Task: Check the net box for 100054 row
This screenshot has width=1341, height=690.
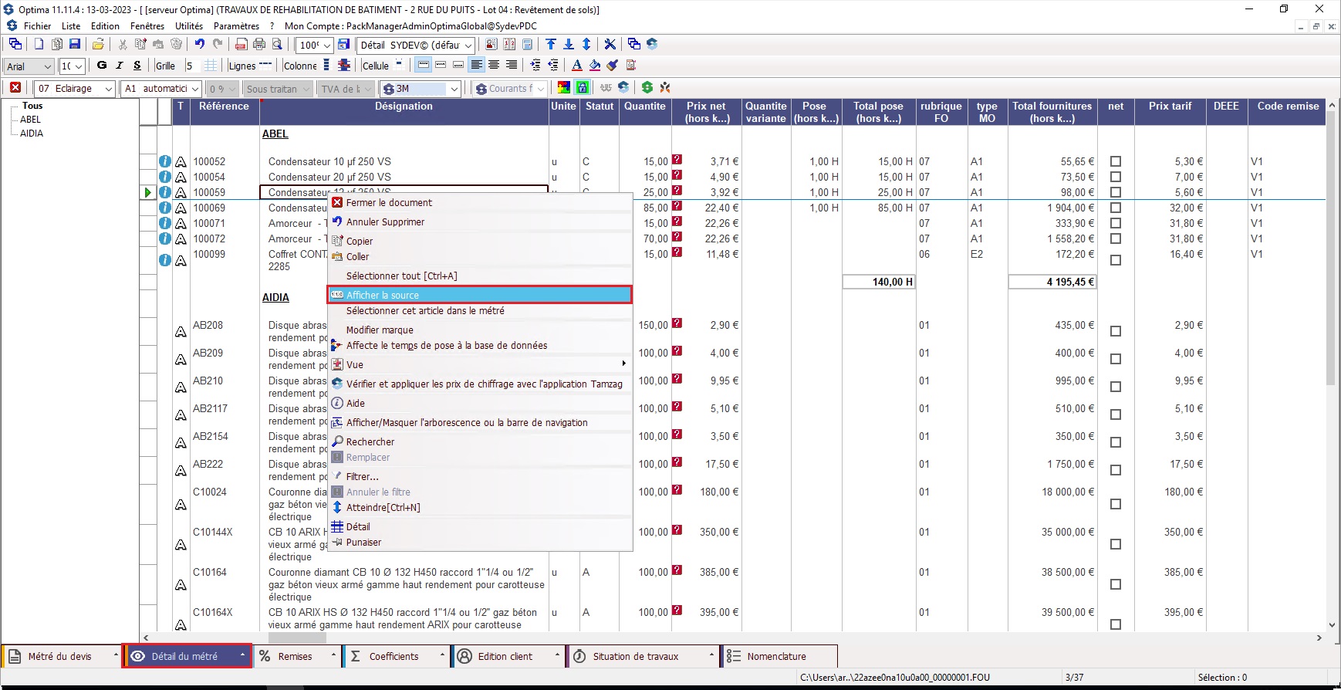Action: pos(1115,177)
